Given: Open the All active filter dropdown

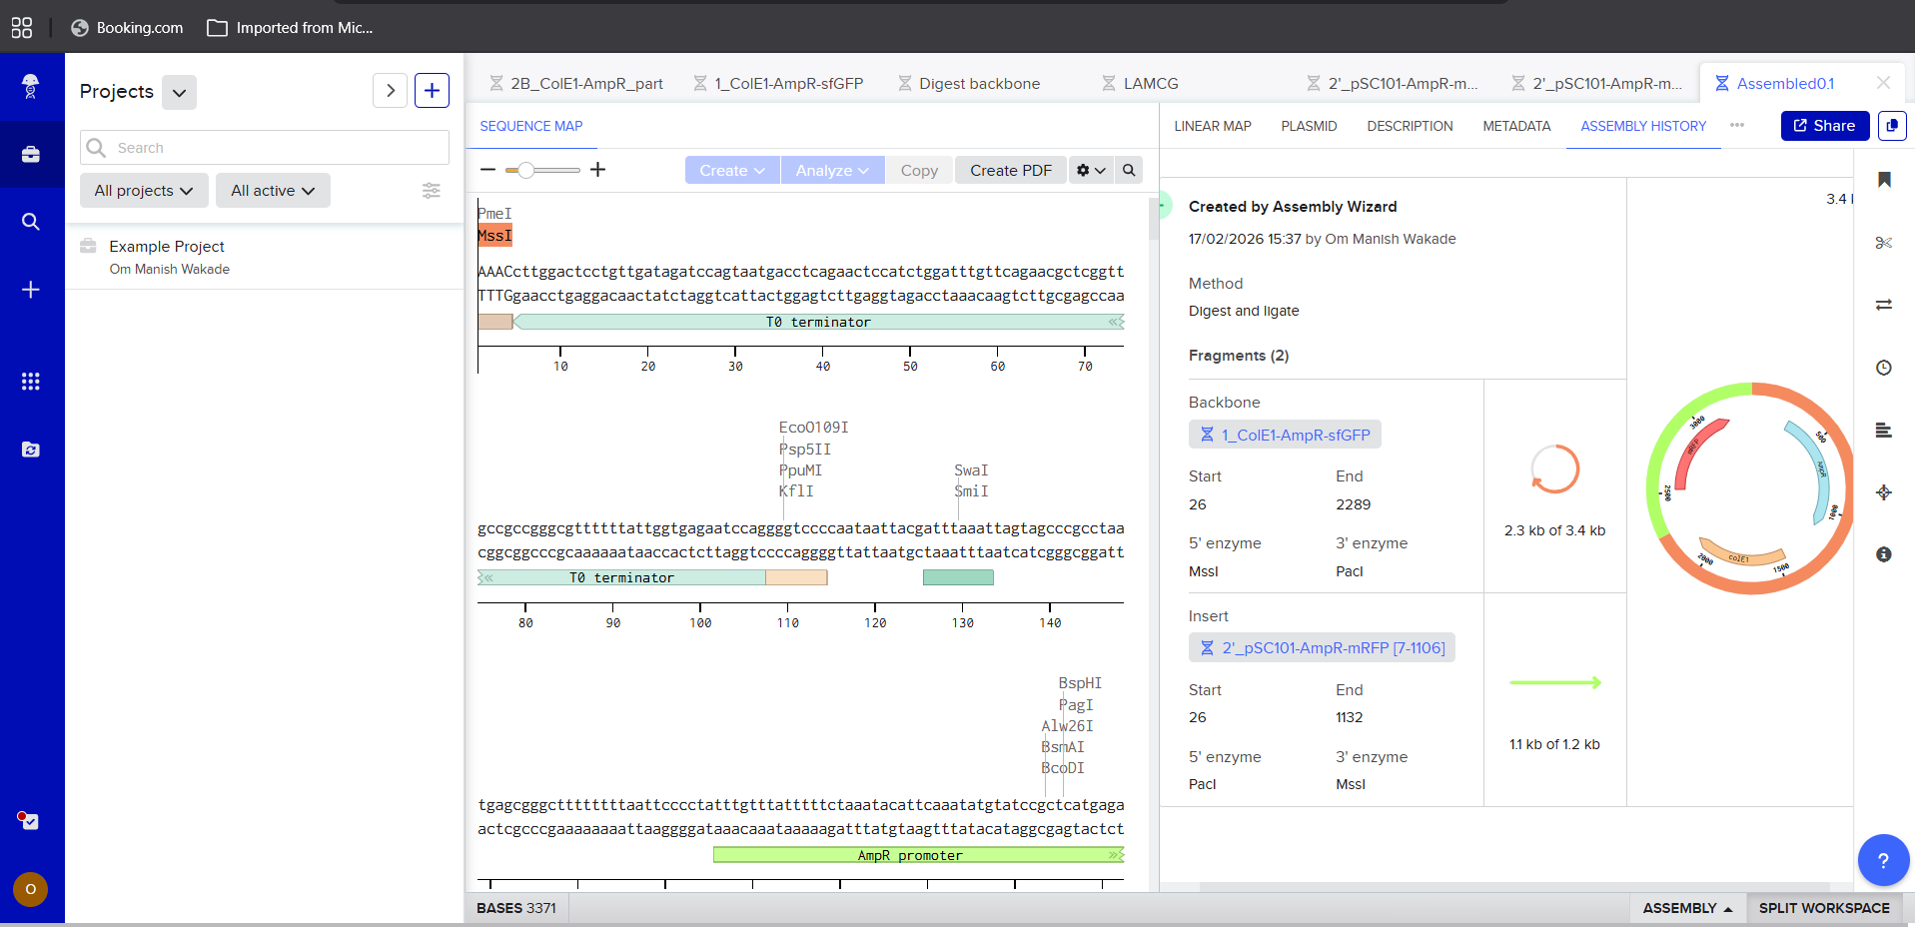Looking at the screenshot, I should point(273,191).
